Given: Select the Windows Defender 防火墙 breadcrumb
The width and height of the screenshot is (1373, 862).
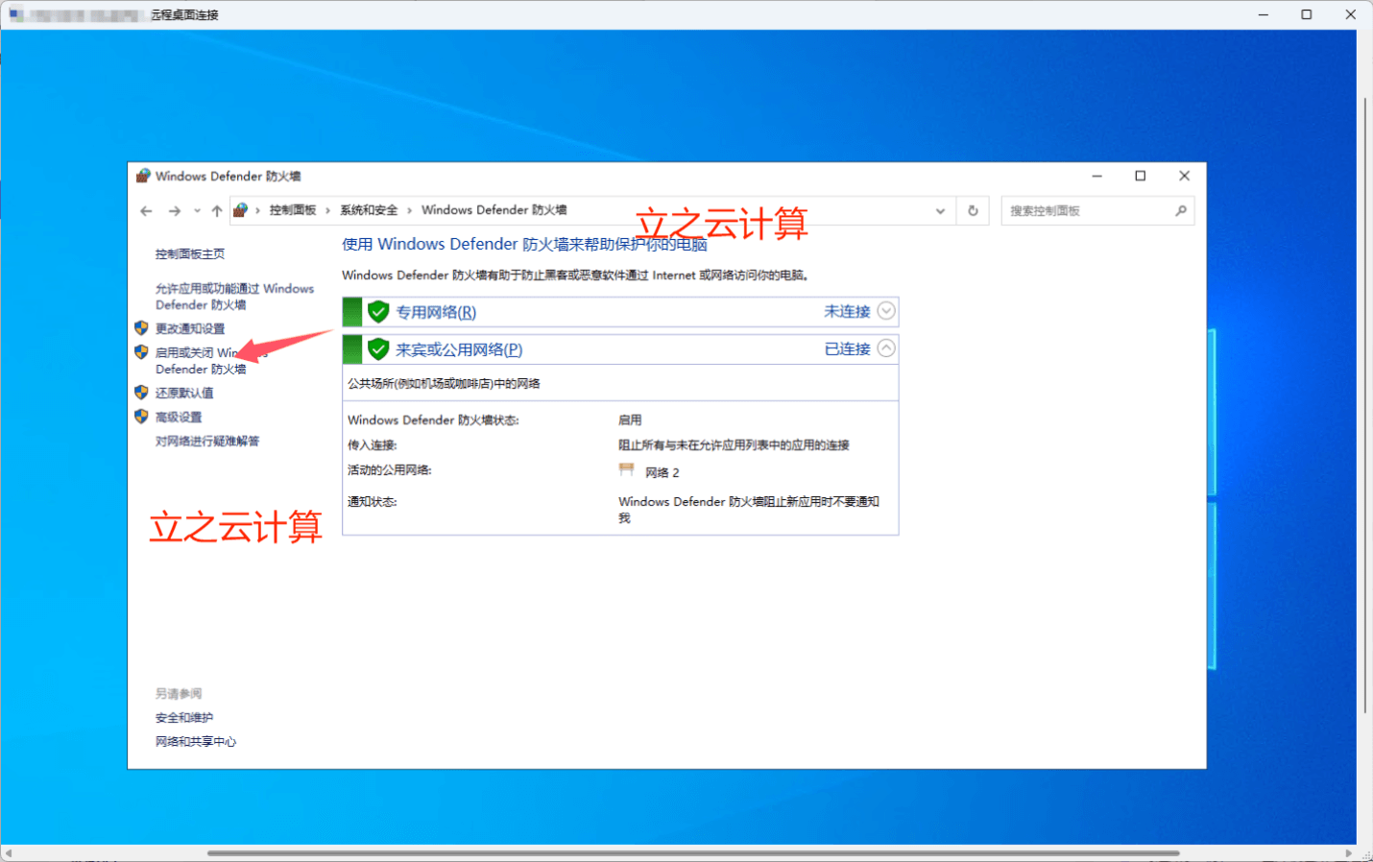Looking at the screenshot, I should [494, 210].
